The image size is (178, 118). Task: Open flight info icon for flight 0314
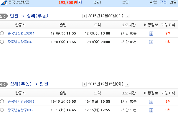151,34
